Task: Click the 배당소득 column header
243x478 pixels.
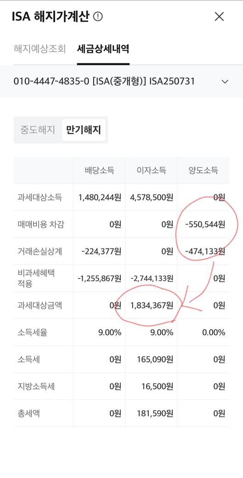Action: tap(99, 171)
